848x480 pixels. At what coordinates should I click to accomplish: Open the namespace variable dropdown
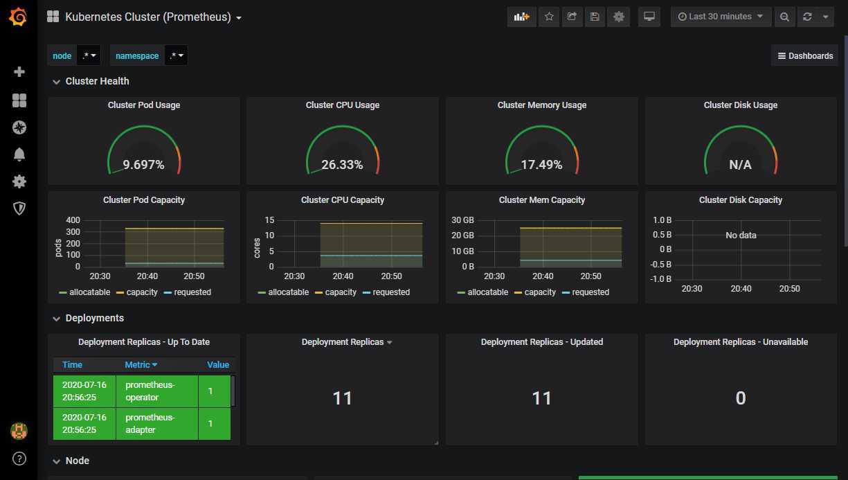[176, 55]
